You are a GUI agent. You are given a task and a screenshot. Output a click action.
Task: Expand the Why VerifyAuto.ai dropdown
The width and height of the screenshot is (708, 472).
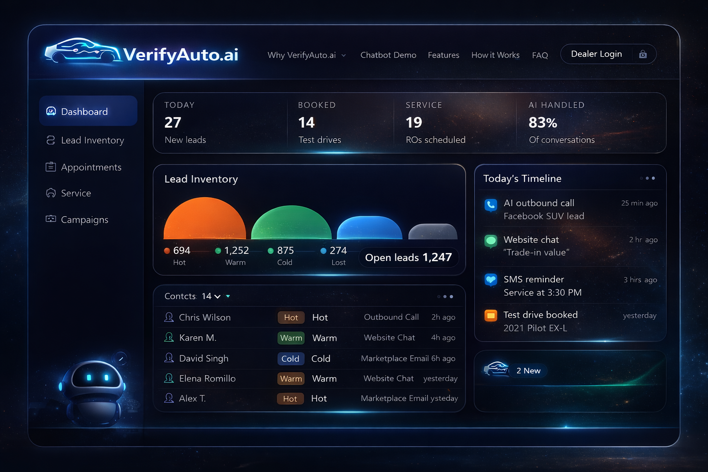click(x=344, y=55)
